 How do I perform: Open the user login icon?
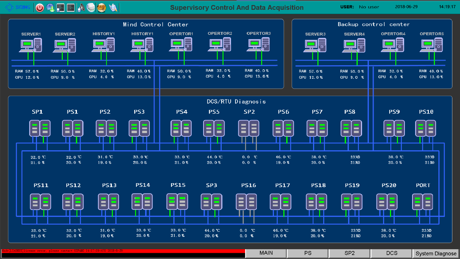50,7
